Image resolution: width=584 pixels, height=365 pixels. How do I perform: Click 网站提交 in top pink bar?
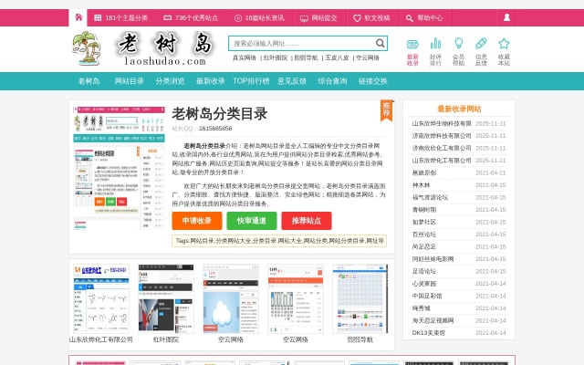324,17
